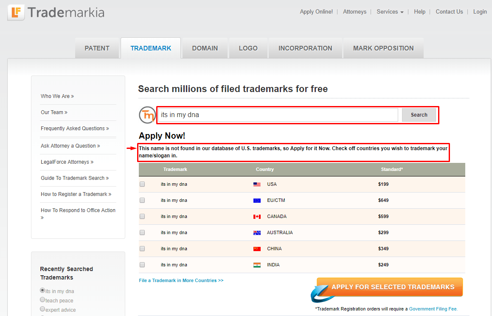Viewport: 492px width, 316px height.
Task: Open Frequently Asked Questions sidebar link
Action: tap(75, 129)
